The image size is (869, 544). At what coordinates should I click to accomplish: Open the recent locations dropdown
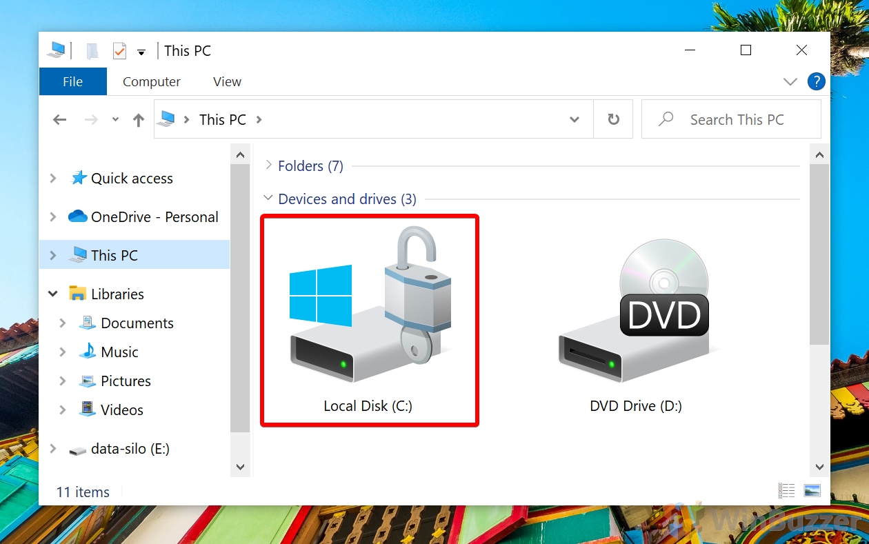point(115,120)
